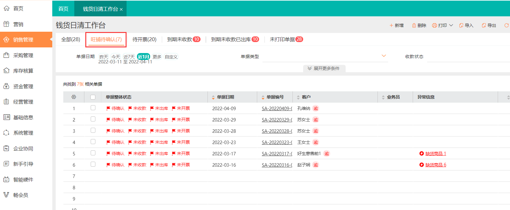
Task: Open the 打印 dropdown arrow
Action: point(451,25)
